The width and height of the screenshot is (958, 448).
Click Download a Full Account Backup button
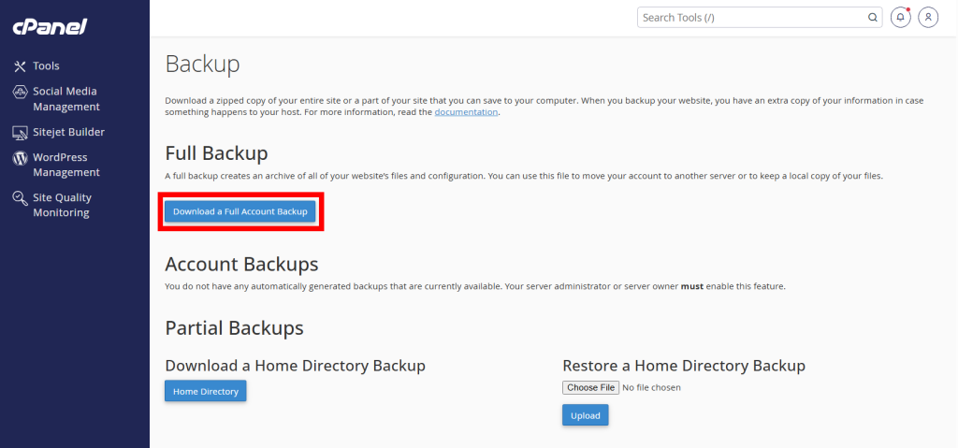point(240,212)
